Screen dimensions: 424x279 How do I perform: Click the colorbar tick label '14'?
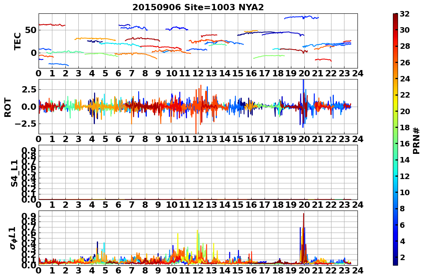[405, 160]
